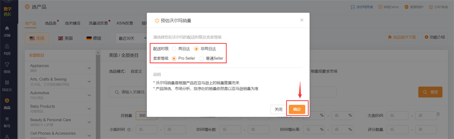This screenshot has width=454, height=139.
Task: Click the Walmart spark icon in dialog title
Action: click(157, 20)
